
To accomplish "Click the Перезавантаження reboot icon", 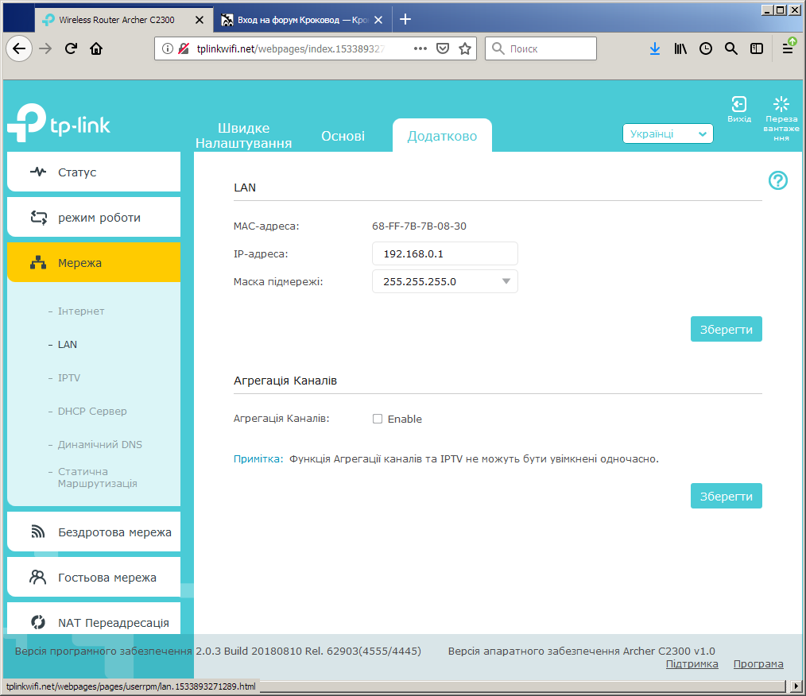I will [781, 104].
